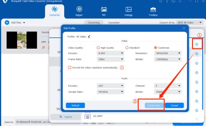Select the Customize video quality option
Image resolution: width=206 pixels, height=126 pixels.
pos(156,48)
